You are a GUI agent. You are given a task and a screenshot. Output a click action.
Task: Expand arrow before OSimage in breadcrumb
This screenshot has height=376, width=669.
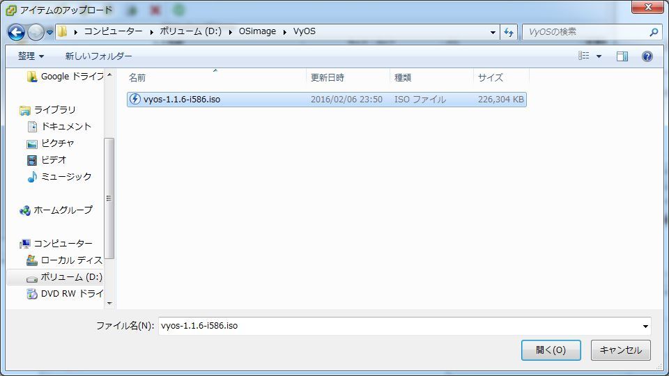[x=231, y=32]
